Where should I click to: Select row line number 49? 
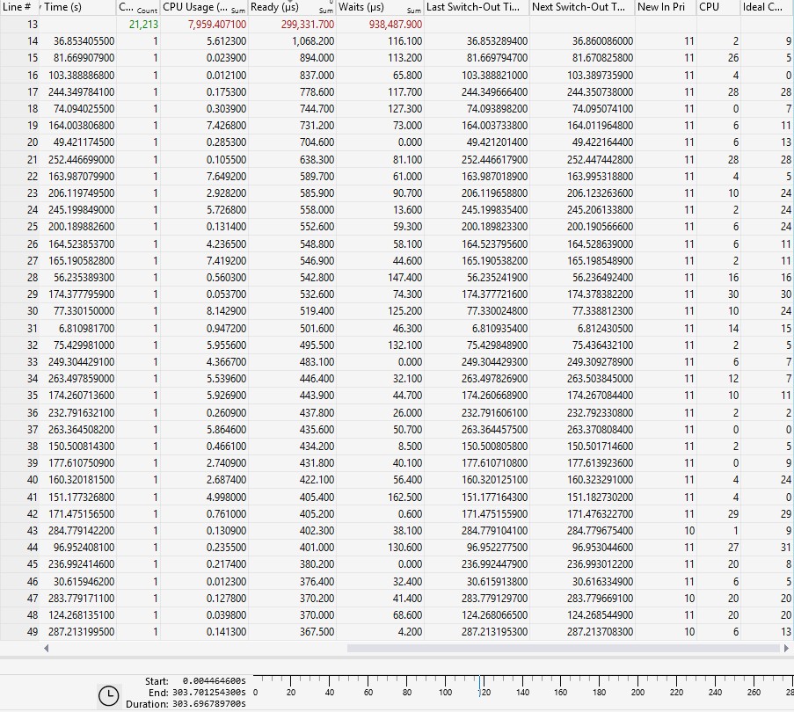(33, 633)
